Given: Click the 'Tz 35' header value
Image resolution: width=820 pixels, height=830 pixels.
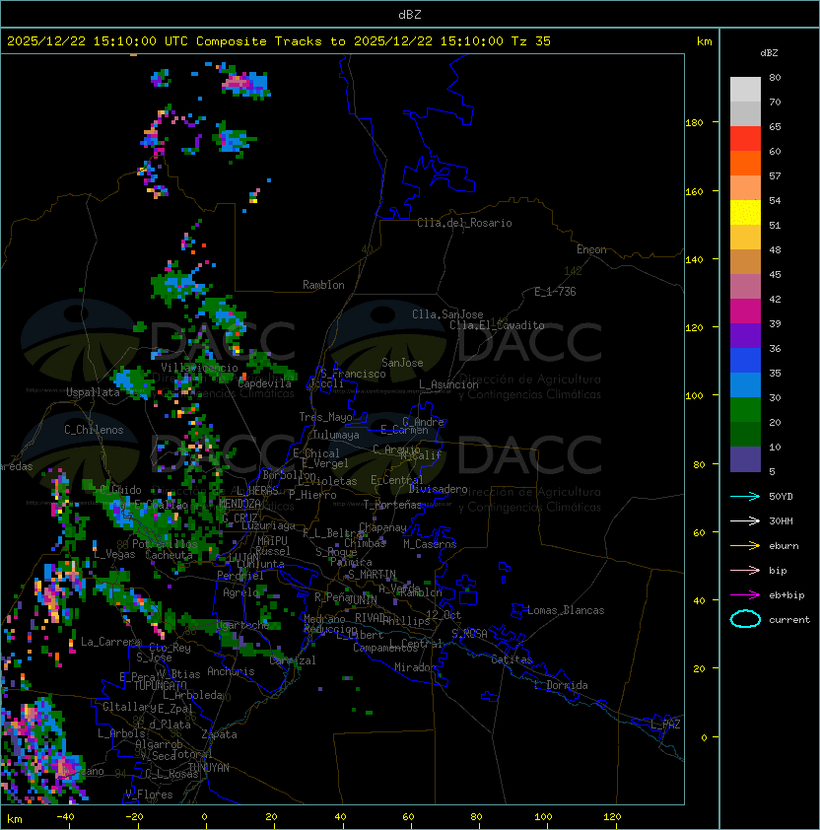Looking at the screenshot, I should [x=530, y=41].
